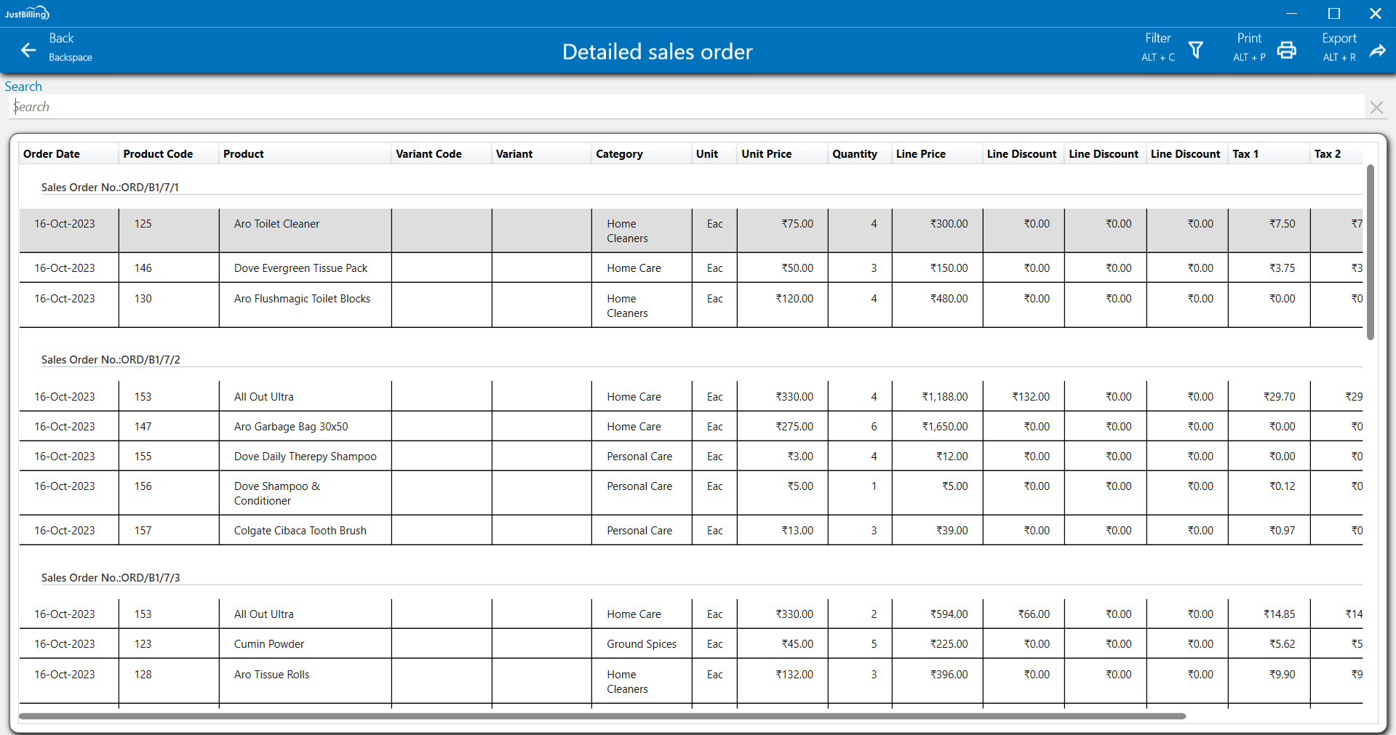Viewport: 1396px width, 735px height.
Task: Click the Unit Price column header
Action: click(x=766, y=154)
